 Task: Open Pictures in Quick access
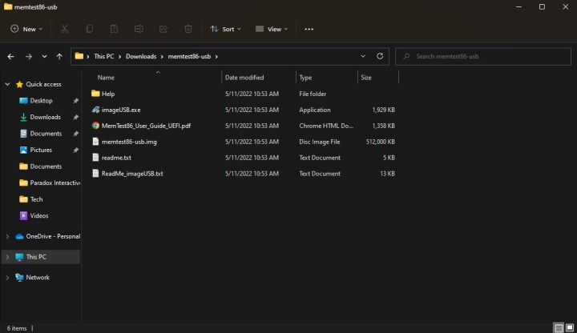(41, 150)
